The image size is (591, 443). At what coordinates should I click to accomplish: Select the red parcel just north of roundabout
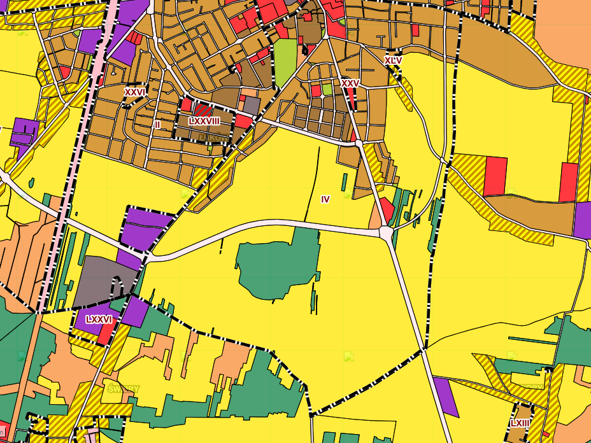point(386,210)
